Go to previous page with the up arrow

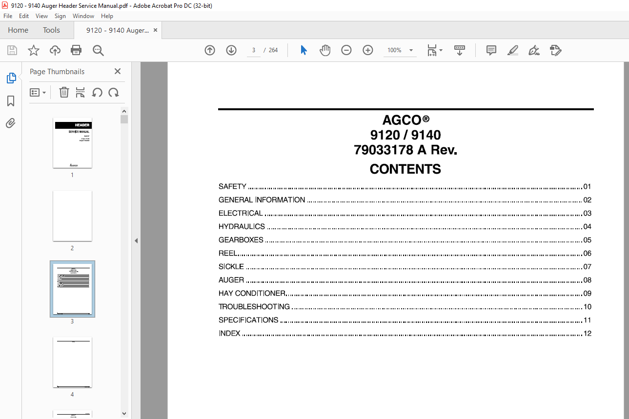(210, 50)
